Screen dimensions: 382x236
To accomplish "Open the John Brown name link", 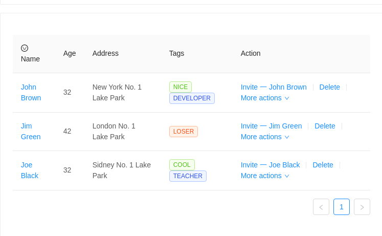I will 31,92.
